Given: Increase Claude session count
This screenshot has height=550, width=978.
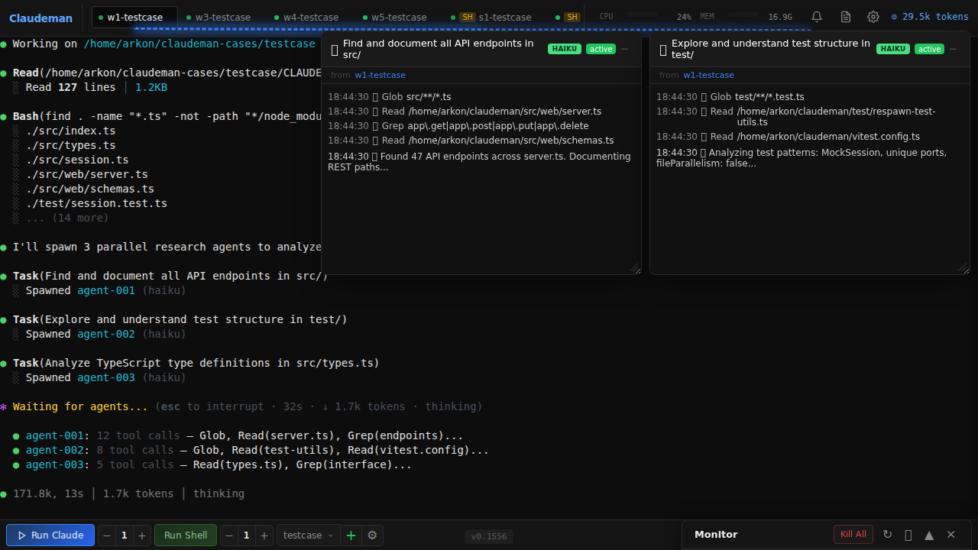Looking at the screenshot, I should (141, 535).
